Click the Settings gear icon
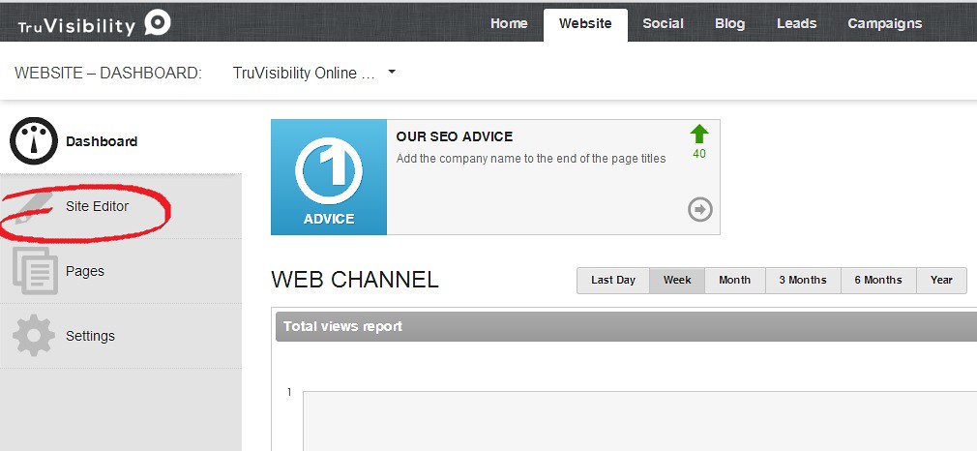The height and width of the screenshot is (451, 977). coord(34,336)
